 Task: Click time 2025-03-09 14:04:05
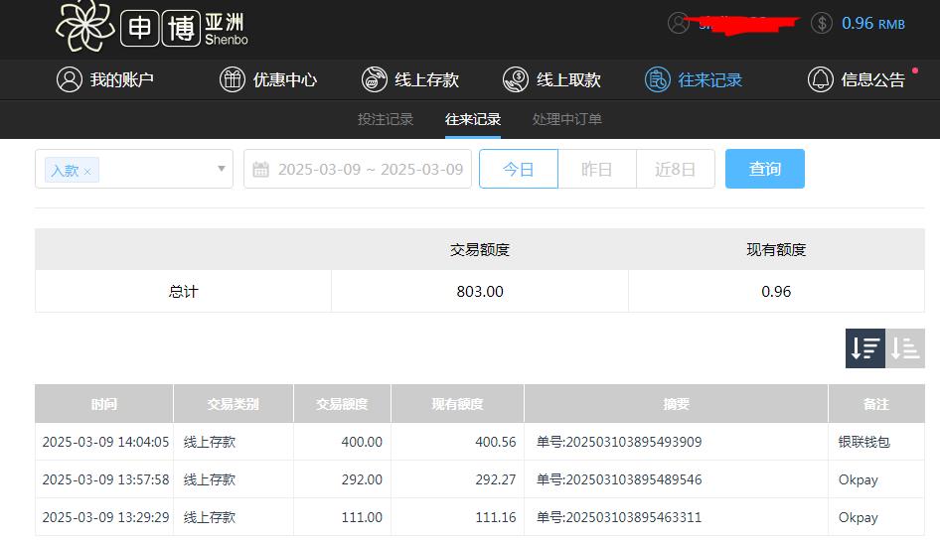point(105,442)
